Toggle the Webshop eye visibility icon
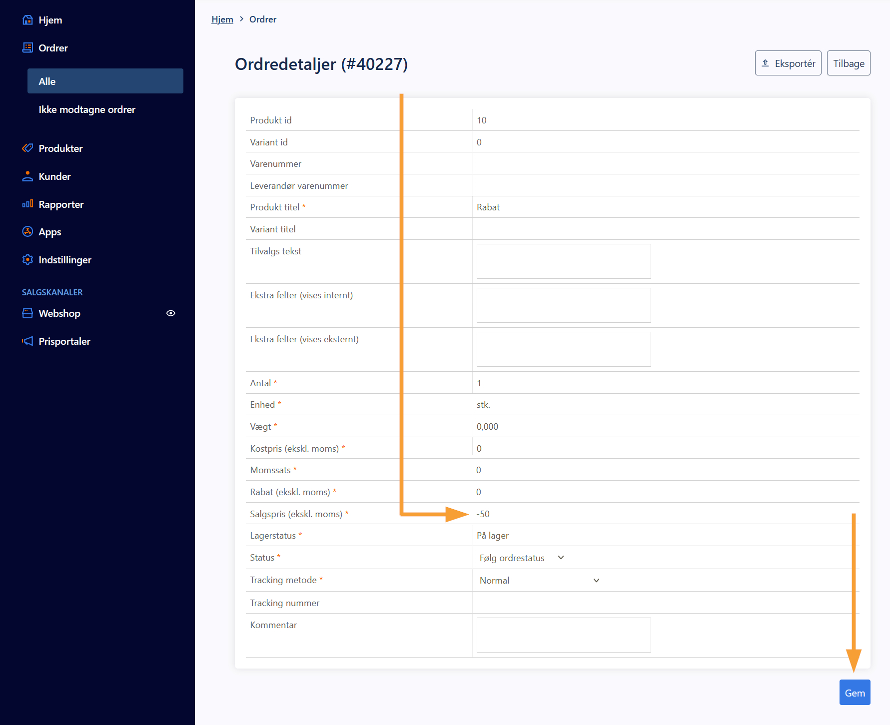This screenshot has height=725, width=890. pyautogui.click(x=171, y=313)
